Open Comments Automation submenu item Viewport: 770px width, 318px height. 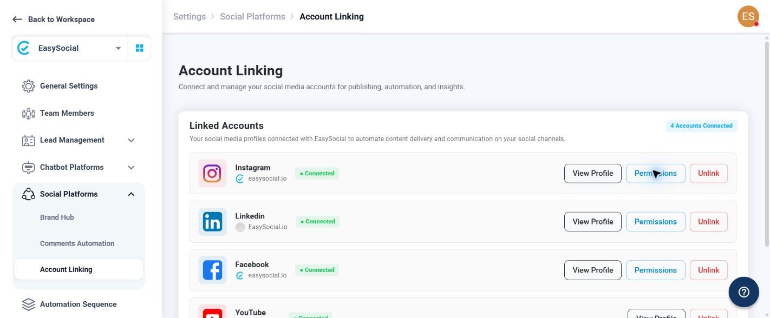point(78,243)
